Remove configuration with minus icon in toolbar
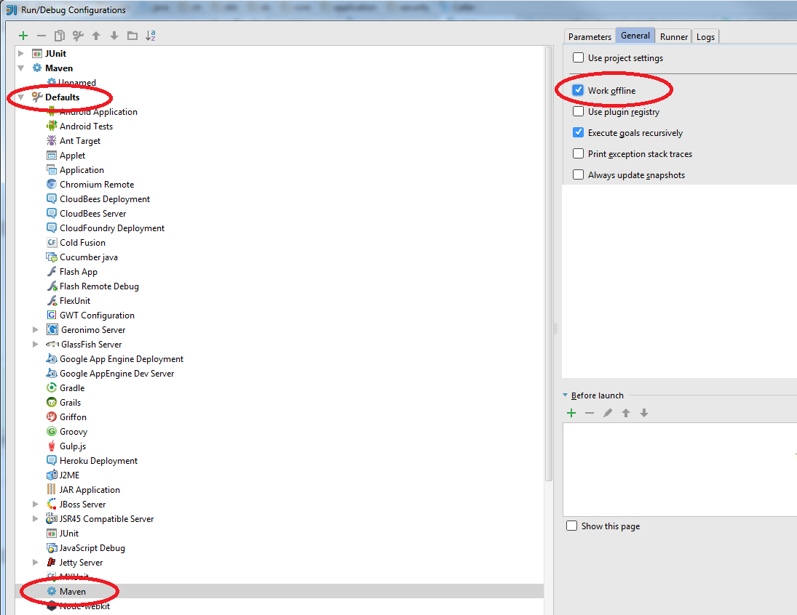 coord(41,36)
